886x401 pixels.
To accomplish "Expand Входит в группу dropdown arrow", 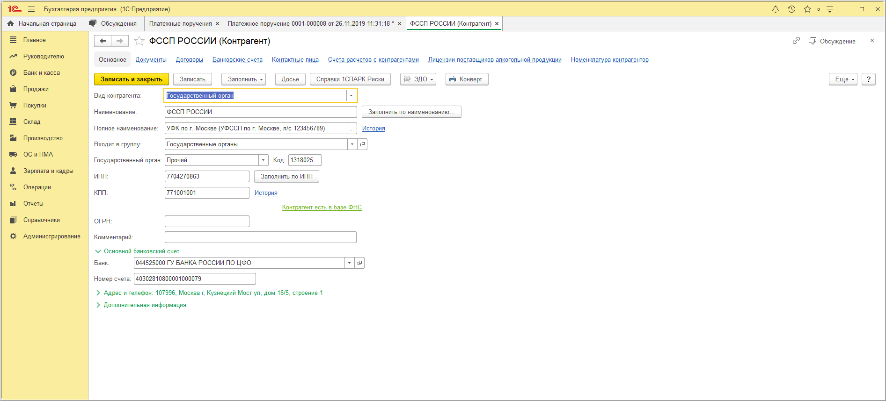I will point(352,144).
